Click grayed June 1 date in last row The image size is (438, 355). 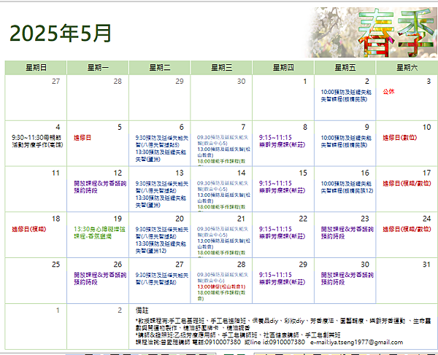point(58,310)
